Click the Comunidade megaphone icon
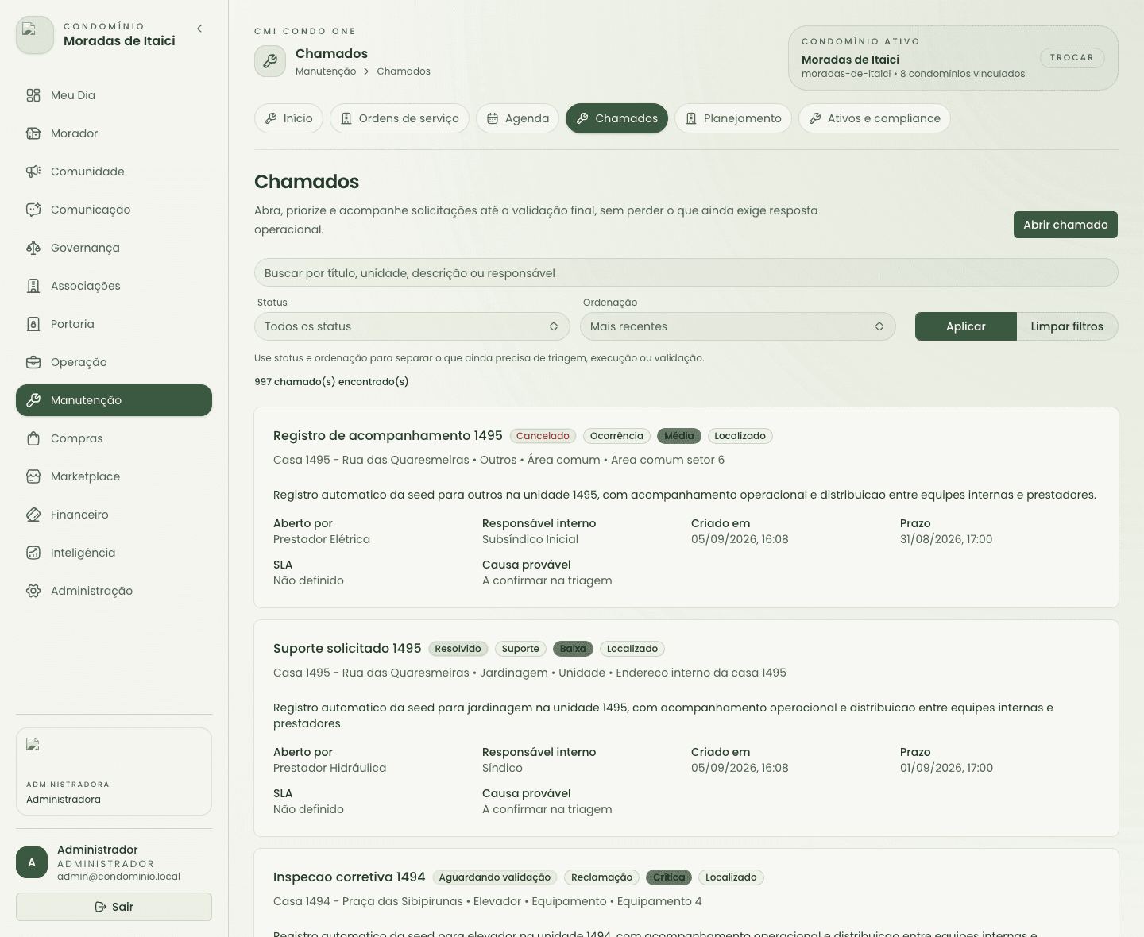Viewport: 1144px width, 937px height. pos(33,172)
